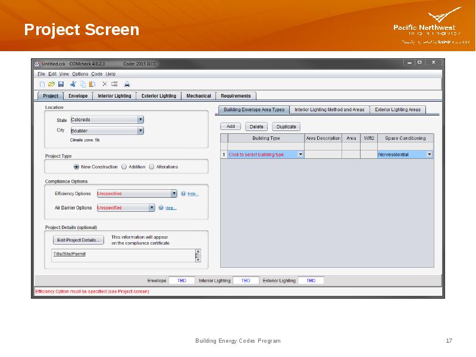Click the Area Description cell in row 1

[x=323, y=155]
